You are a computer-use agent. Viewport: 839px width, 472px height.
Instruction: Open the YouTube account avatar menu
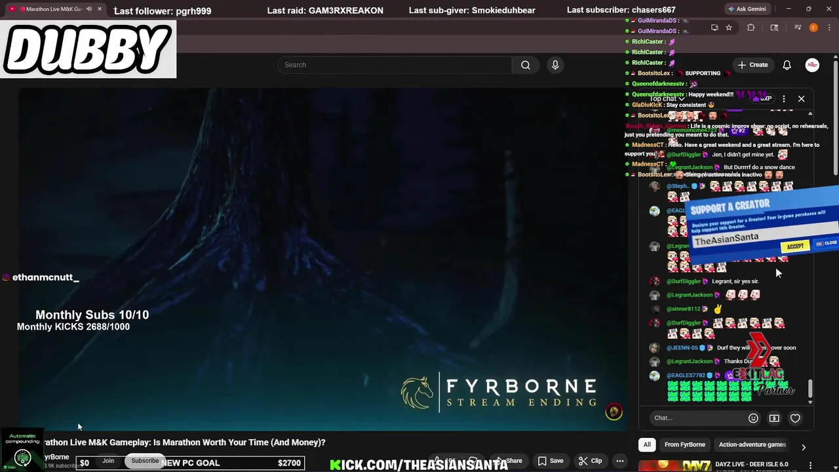pos(812,65)
